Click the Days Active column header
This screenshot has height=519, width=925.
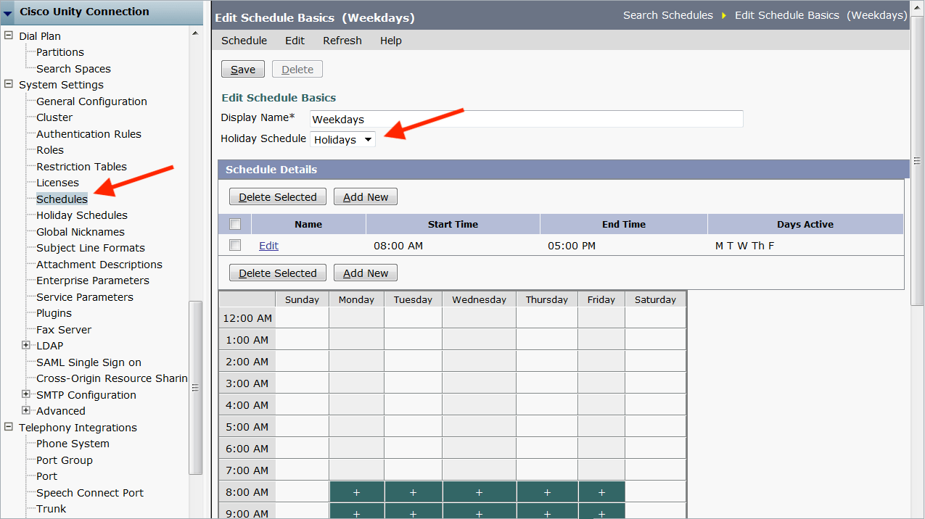[x=805, y=225]
